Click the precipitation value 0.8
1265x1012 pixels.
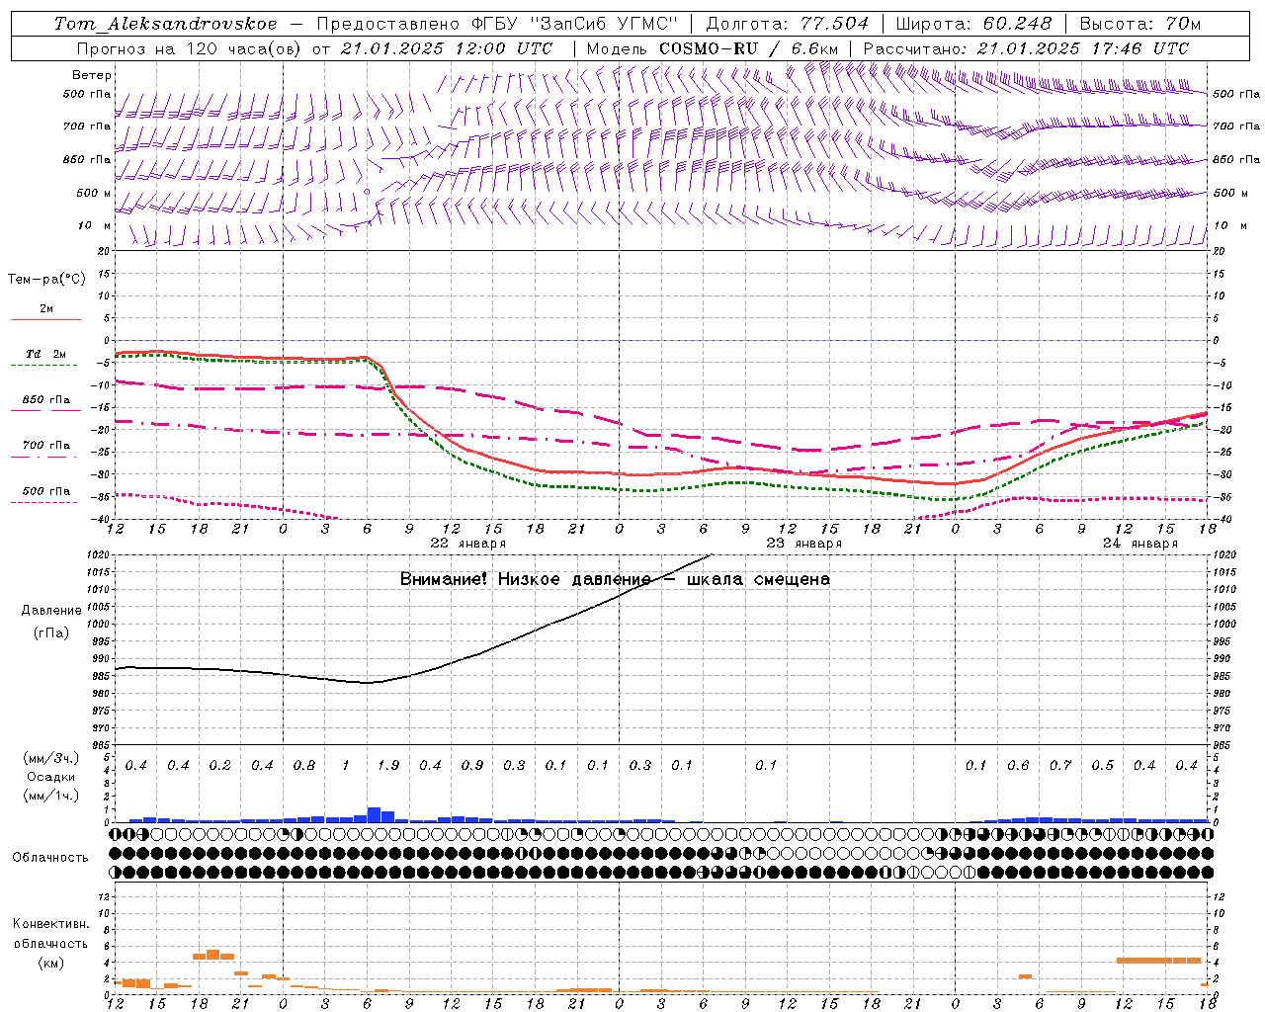click(x=304, y=766)
